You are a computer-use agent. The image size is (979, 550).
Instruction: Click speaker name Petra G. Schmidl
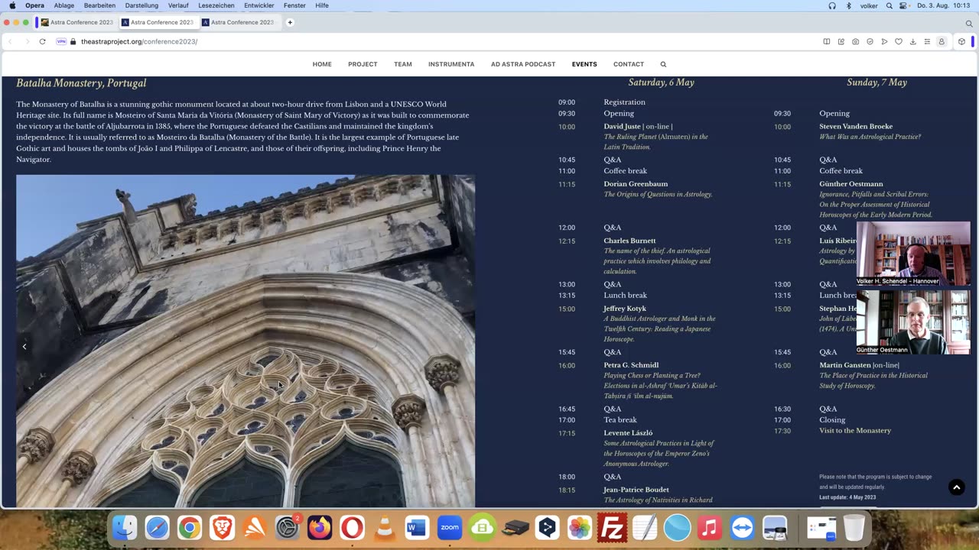pos(631,365)
